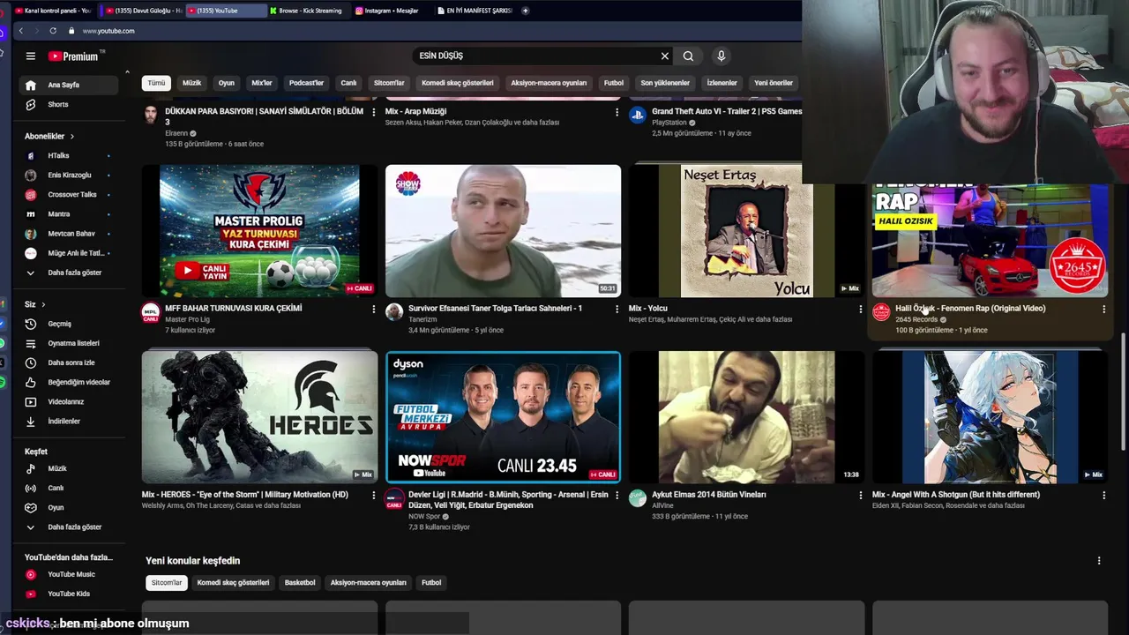Click the browser reload button

53,31
